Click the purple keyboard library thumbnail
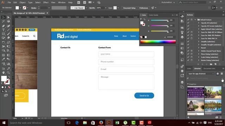This screenshot has height=126, width=225. point(195,92)
